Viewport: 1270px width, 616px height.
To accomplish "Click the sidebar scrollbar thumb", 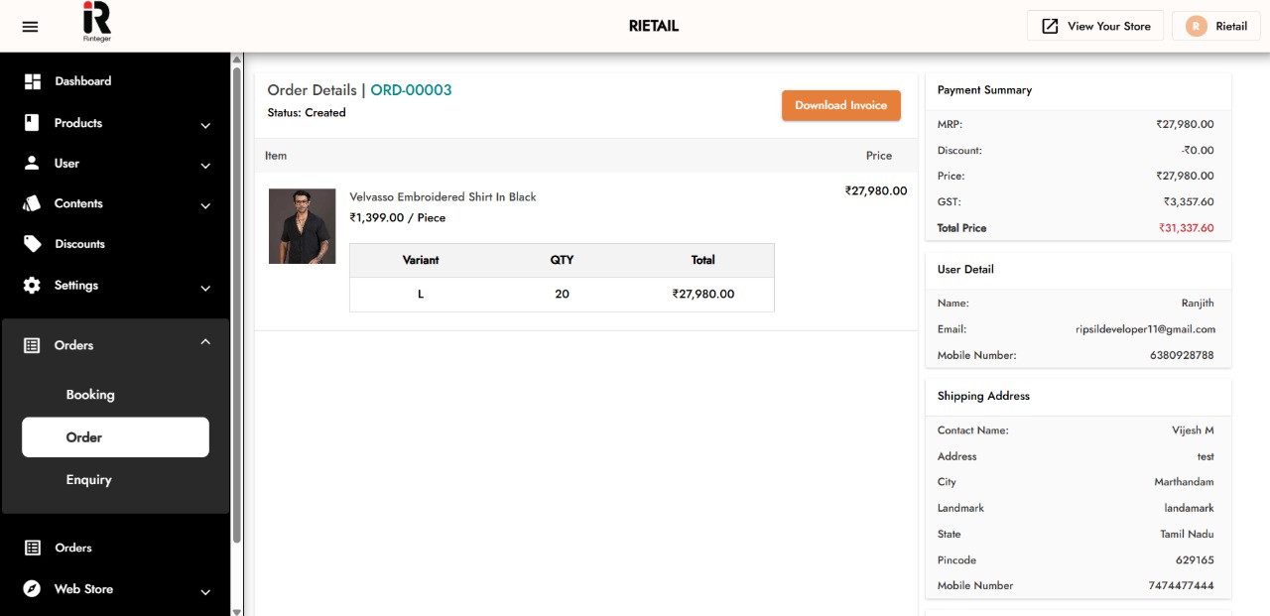I will [x=236, y=304].
